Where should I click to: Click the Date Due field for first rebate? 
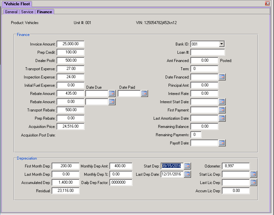point(97,93)
